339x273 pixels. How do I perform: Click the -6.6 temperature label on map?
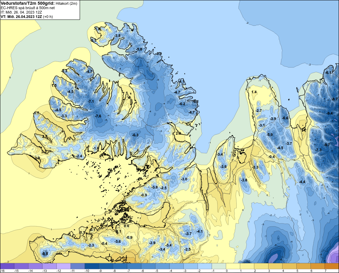285,118
